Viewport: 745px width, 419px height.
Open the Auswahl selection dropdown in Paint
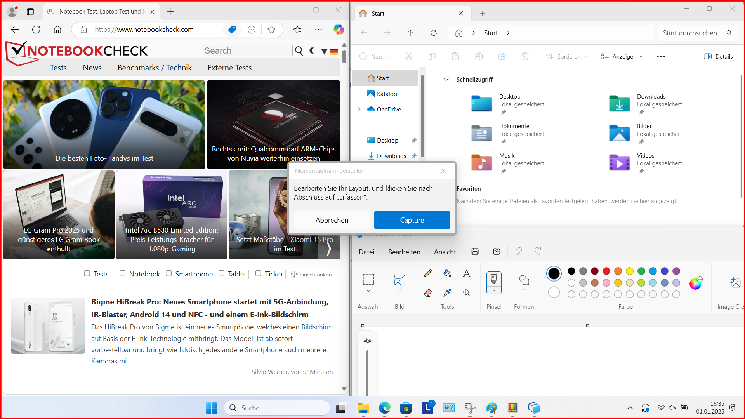(x=368, y=291)
